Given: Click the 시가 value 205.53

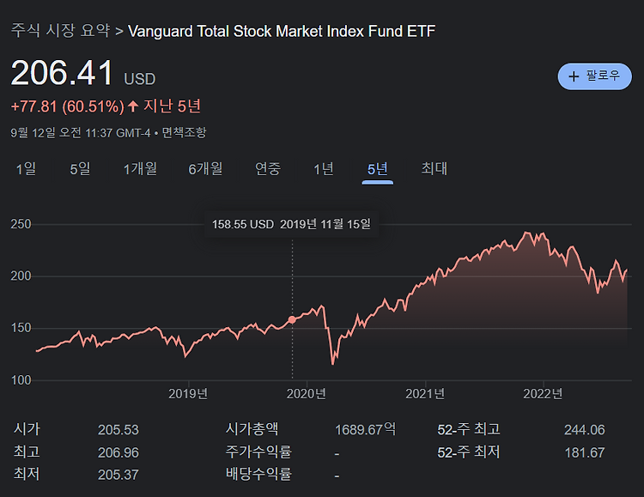Looking at the screenshot, I should coord(118,430).
